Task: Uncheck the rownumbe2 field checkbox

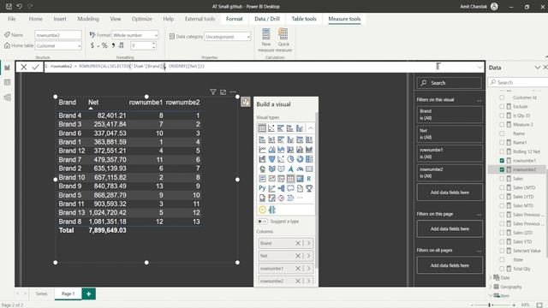Action: (x=502, y=169)
